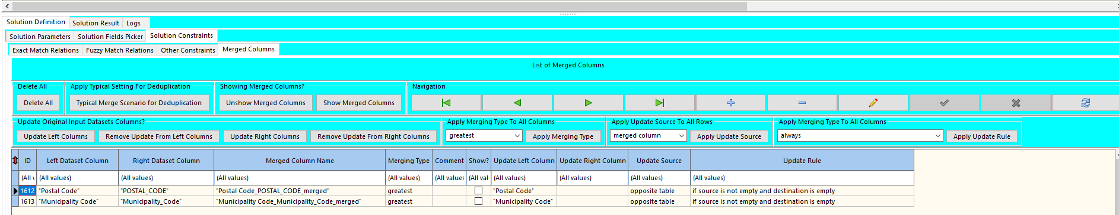
Task: Open Other Constraints tab
Action: click(x=188, y=50)
